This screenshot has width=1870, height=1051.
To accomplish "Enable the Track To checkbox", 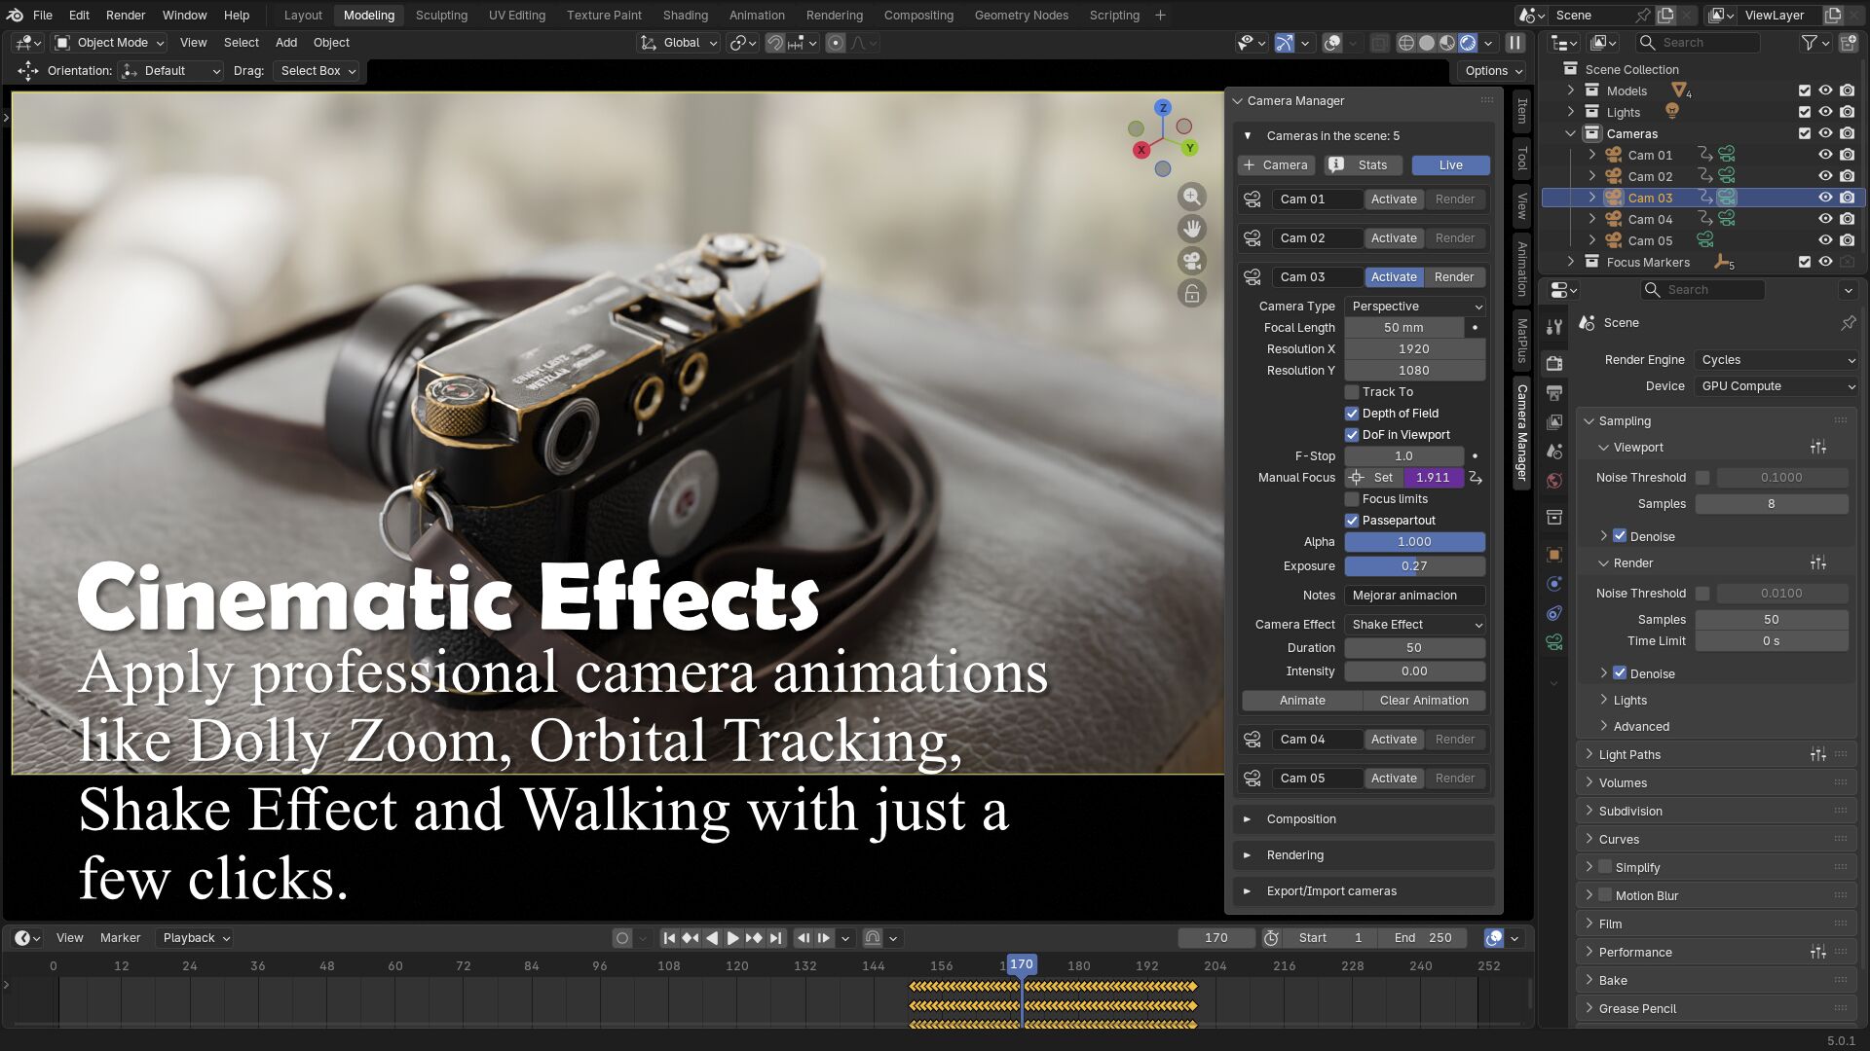I will click(x=1352, y=392).
